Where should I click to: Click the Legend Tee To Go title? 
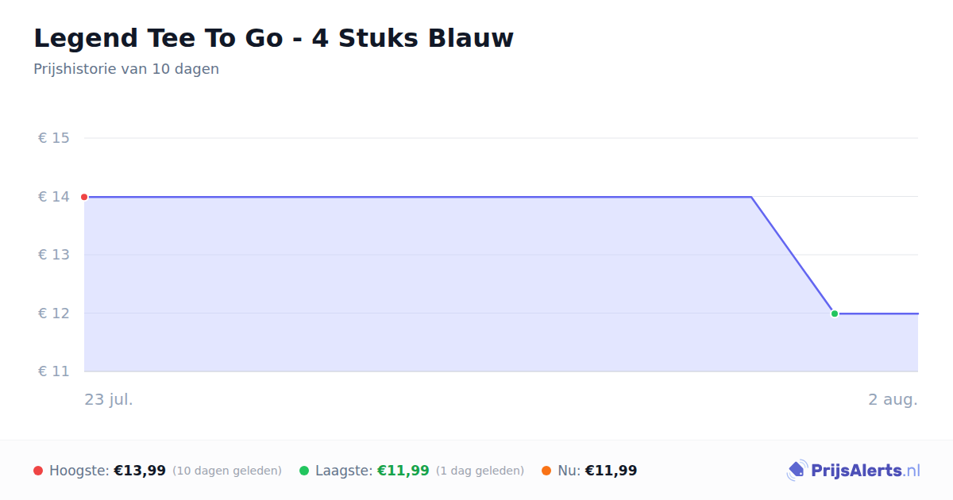click(274, 38)
